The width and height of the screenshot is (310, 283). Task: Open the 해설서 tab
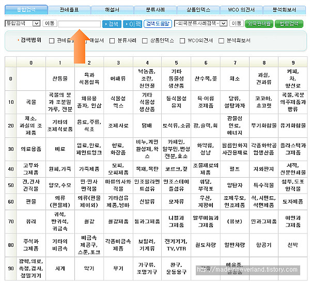[112, 10]
